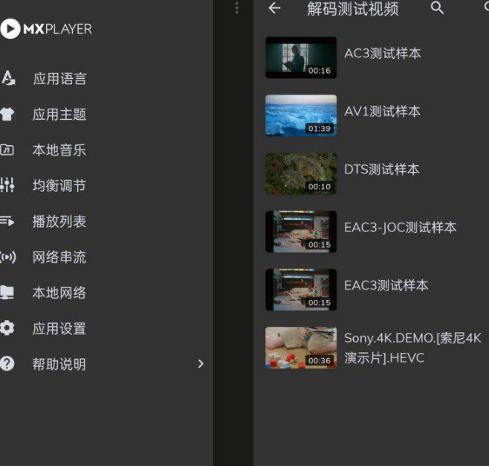Click the AC3测试样本 video thumbnail
The width and height of the screenshot is (489, 466).
pos(301,57)
